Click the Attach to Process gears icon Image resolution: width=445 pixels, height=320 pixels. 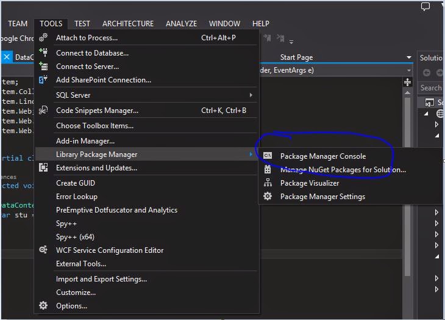[43, 38]
